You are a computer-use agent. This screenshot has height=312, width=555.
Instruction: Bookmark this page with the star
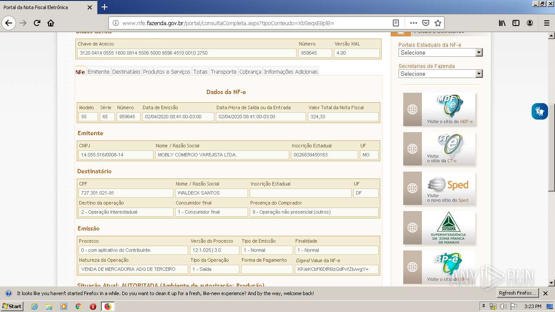[x=438, y=23]
